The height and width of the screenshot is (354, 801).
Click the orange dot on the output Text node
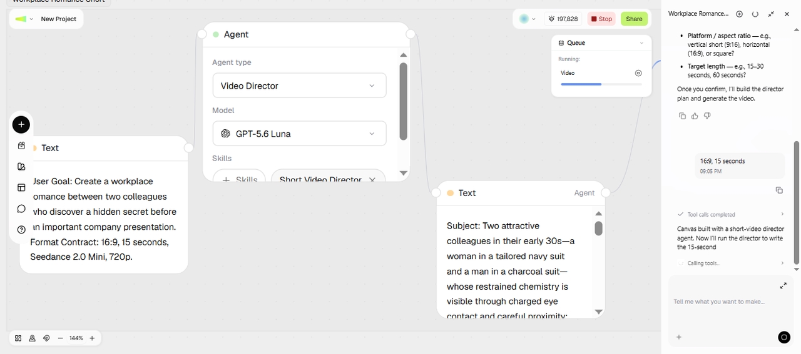[x=451, y=193]
